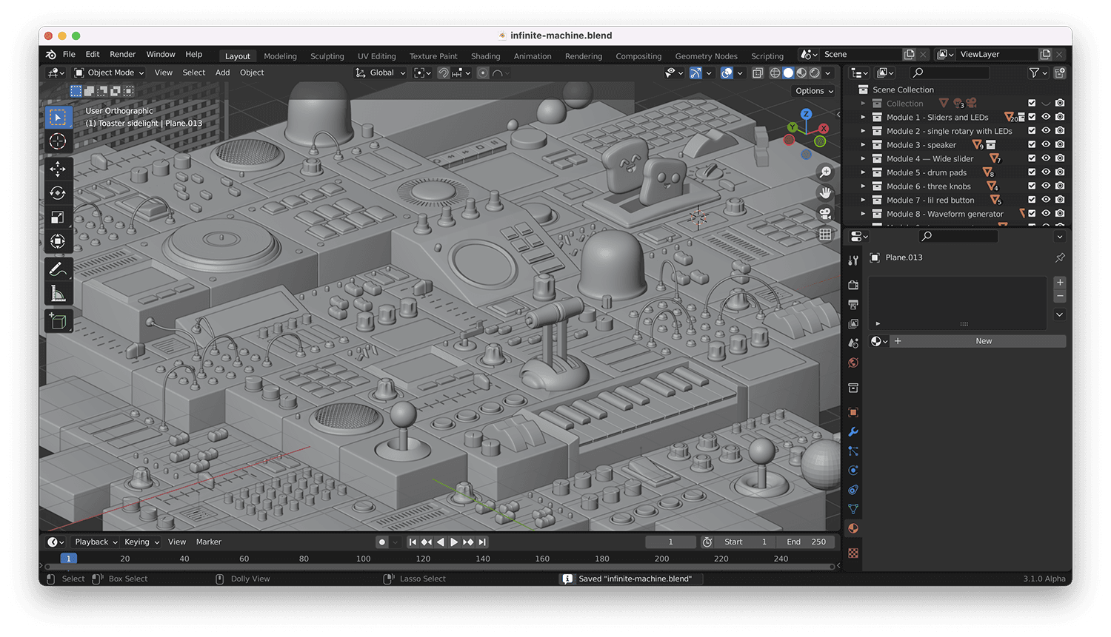Open the Render properties tab

[853, 284]
